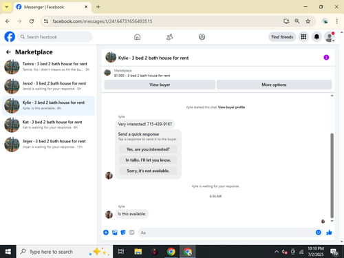Click chat scroll up arrow

(x=332, y=96)
